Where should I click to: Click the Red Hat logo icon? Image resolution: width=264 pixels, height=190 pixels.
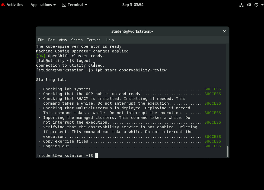[x=3, y=5]
